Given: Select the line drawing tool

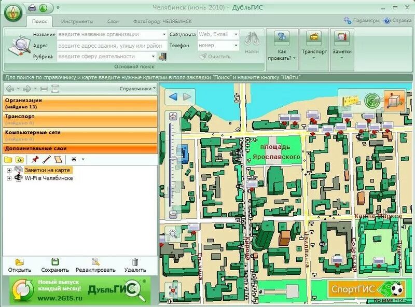Looking at the screenshot, I should pyautogui.click(x=47, y=160).
